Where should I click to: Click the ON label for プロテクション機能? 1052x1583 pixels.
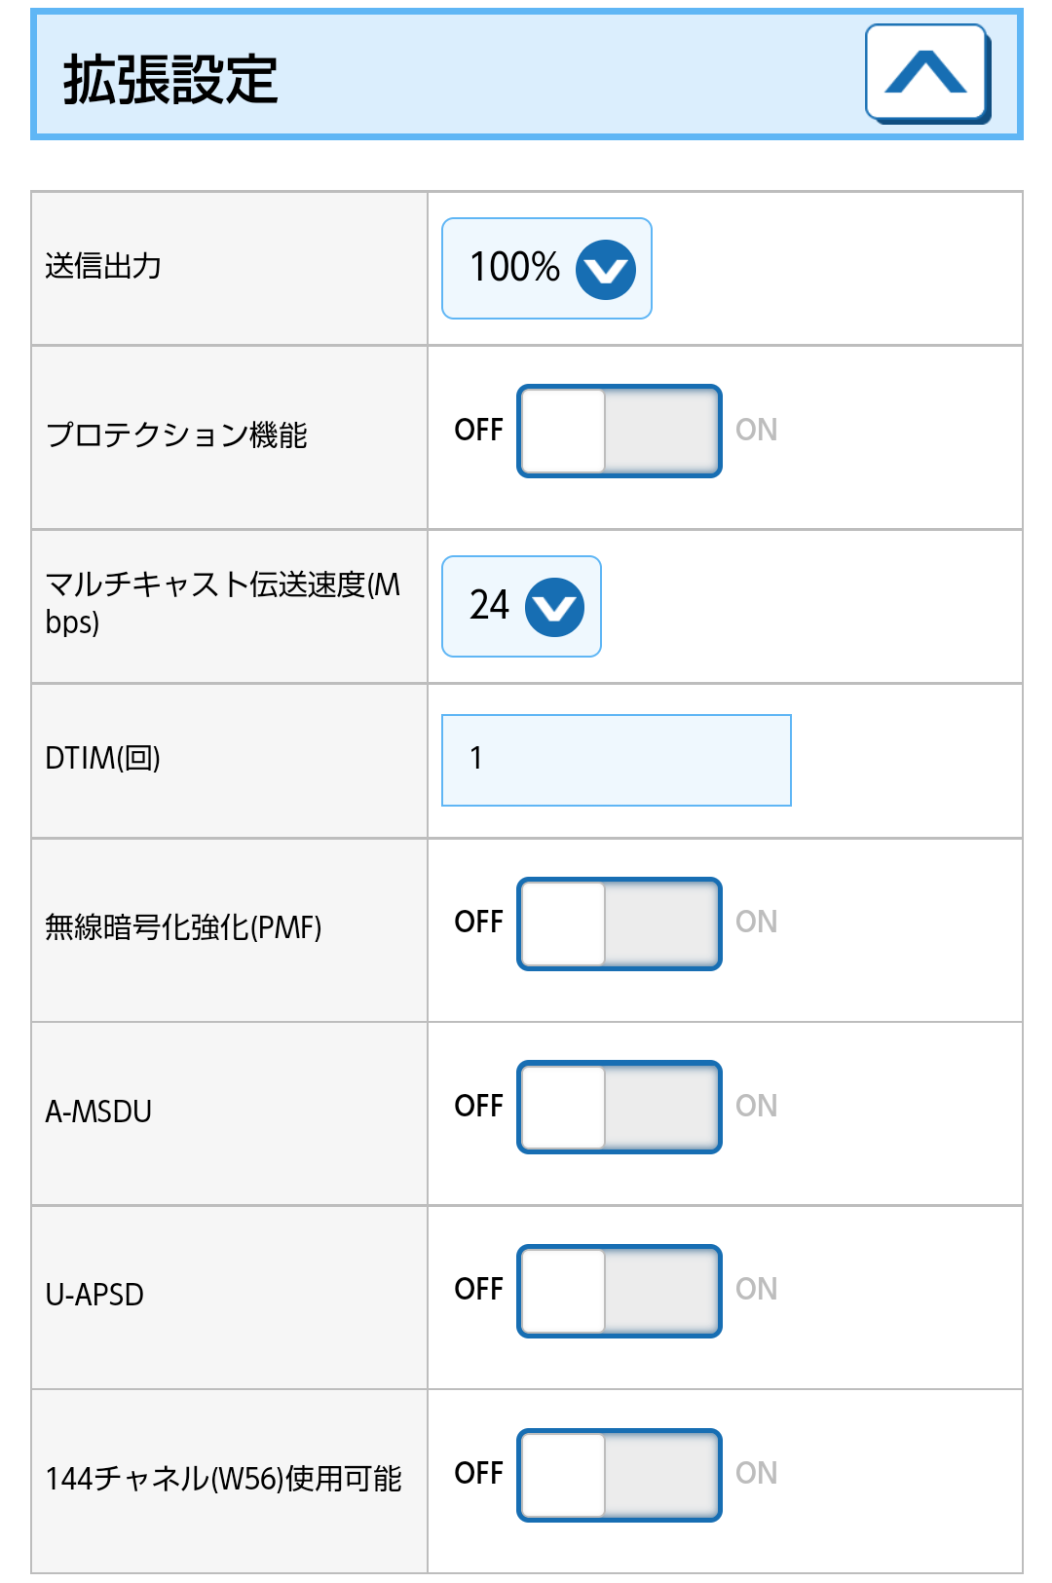point(756,430)
